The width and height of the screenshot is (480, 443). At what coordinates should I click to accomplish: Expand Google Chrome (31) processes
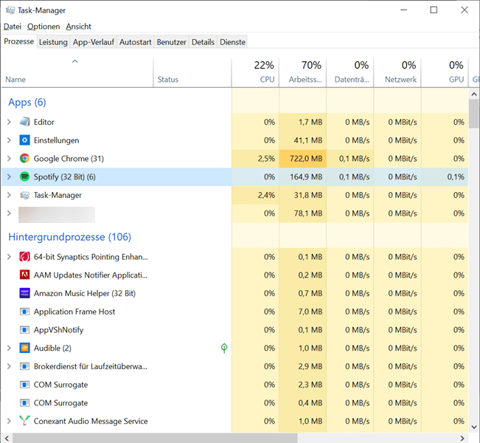click(9, 159)
